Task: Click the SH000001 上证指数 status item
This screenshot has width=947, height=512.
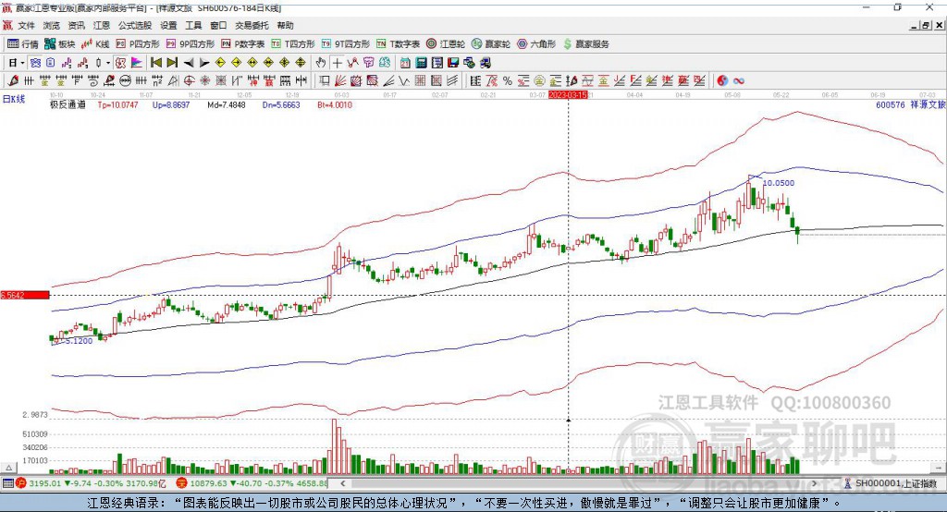Action: 892,483
